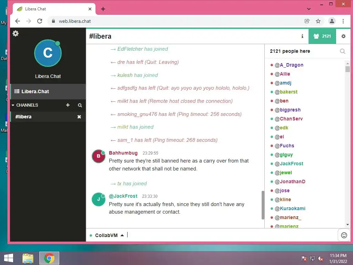Image resolution: width=353 pixels, height=265 pixels.
Task: Click the user list scroll down arrow
Action: pos(347,225)
